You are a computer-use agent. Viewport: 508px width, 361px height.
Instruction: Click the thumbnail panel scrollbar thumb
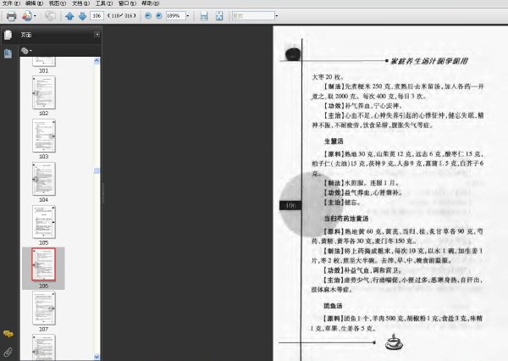[97, 170]
